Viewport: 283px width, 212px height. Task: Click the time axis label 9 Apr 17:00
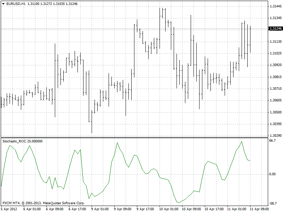coord(145,209)
